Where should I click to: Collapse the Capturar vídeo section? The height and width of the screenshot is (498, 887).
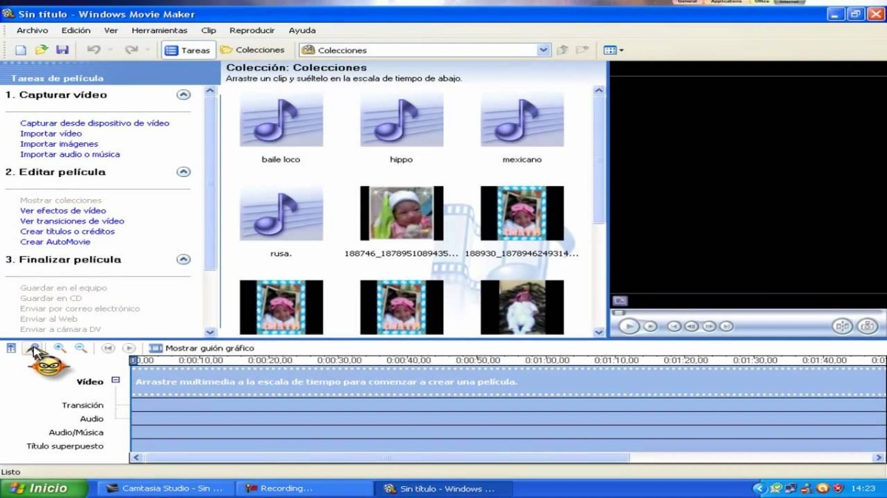[x=183, y=94]
